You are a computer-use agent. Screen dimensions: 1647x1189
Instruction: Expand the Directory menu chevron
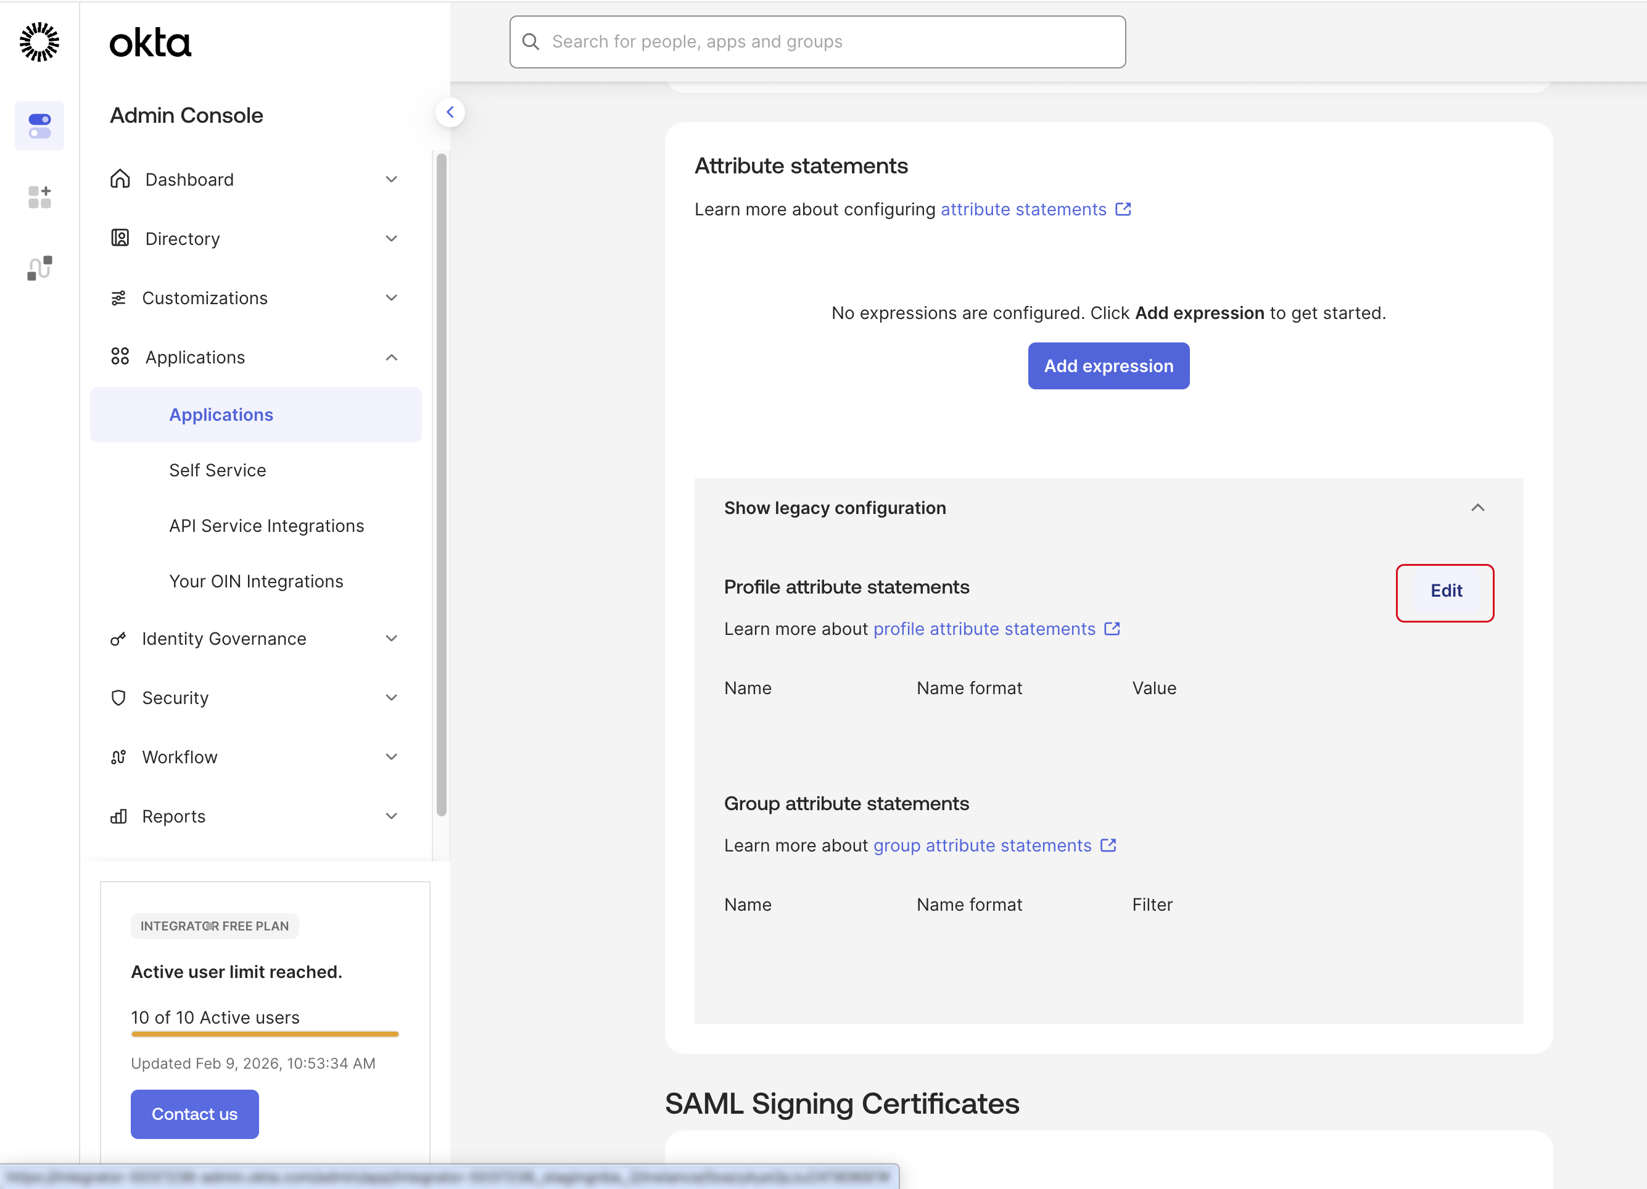pos(392,238)
